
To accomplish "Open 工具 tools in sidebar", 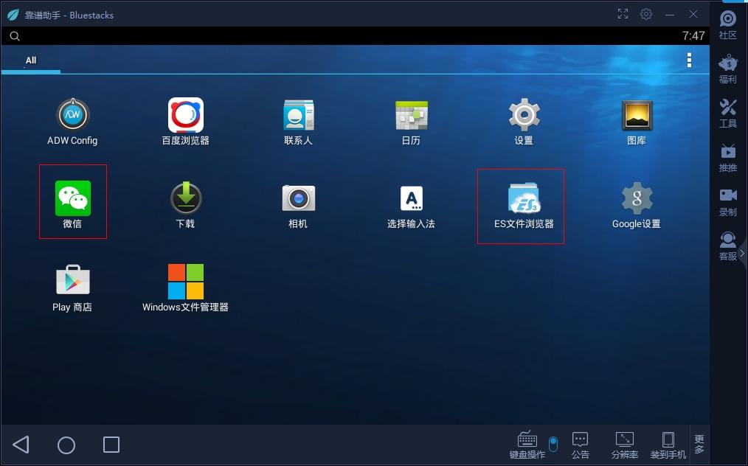I will point(728,114).
